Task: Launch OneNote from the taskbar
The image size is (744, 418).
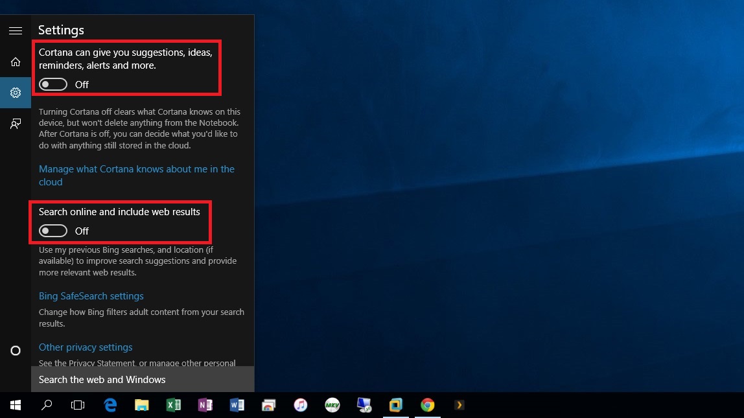Action: click(205, 405)
